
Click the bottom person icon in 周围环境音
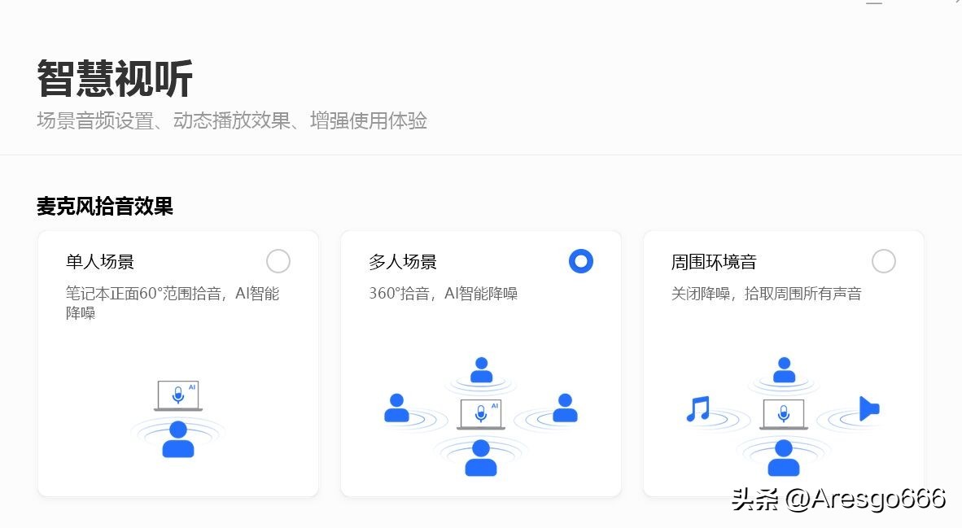(783, 456)
